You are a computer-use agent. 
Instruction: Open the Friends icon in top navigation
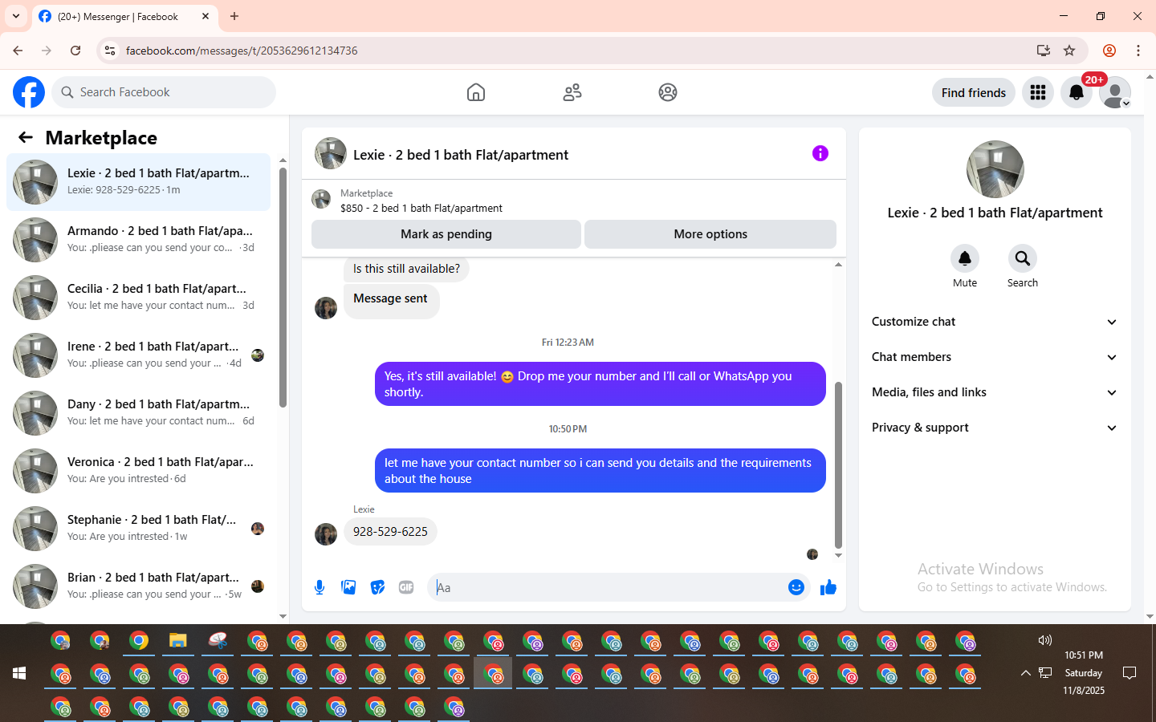click(572, 92)
